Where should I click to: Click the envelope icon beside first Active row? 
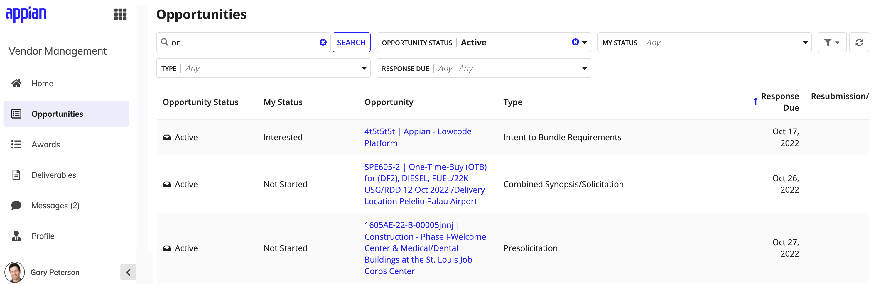pos(167,137)
